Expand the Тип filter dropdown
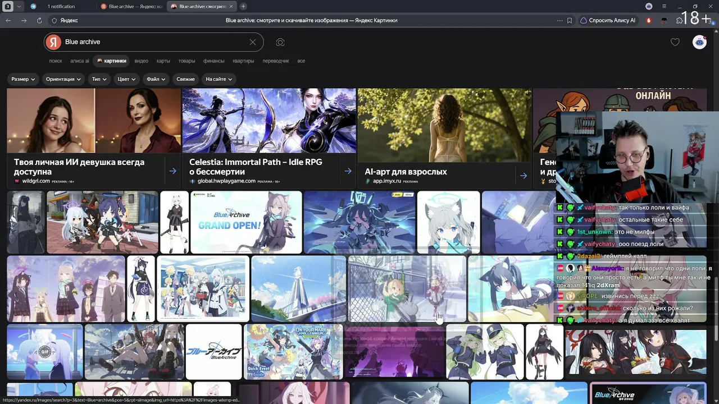Screen dimensions: 719x404 pyautogui.click(x=99, y=79)
